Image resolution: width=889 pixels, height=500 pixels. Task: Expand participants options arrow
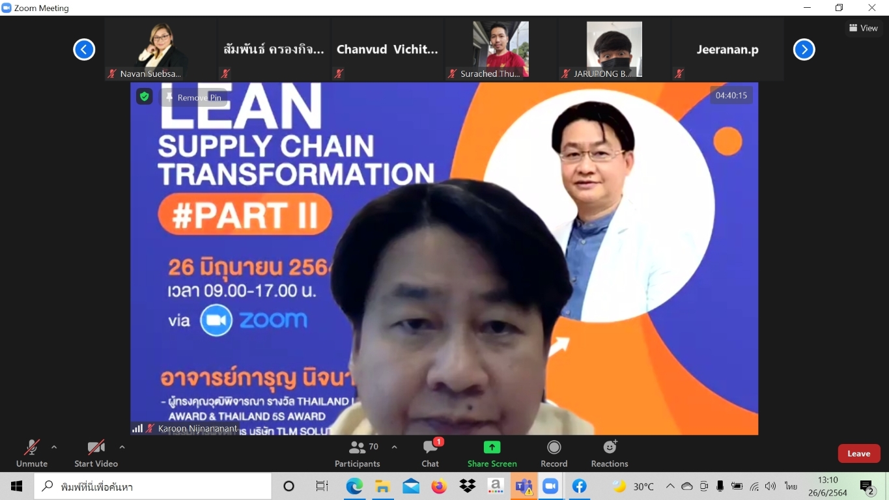coord(394,447)
